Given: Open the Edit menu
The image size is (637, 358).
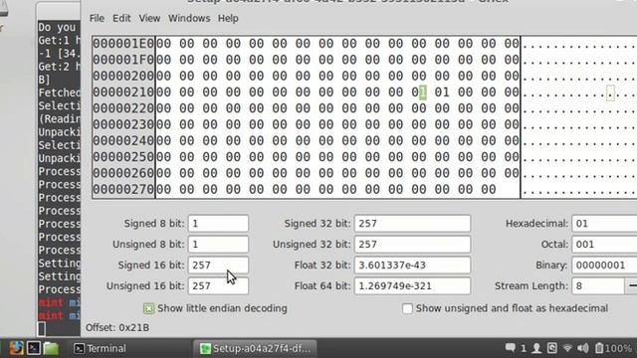Looking at the screenshot, I should 121,18.
